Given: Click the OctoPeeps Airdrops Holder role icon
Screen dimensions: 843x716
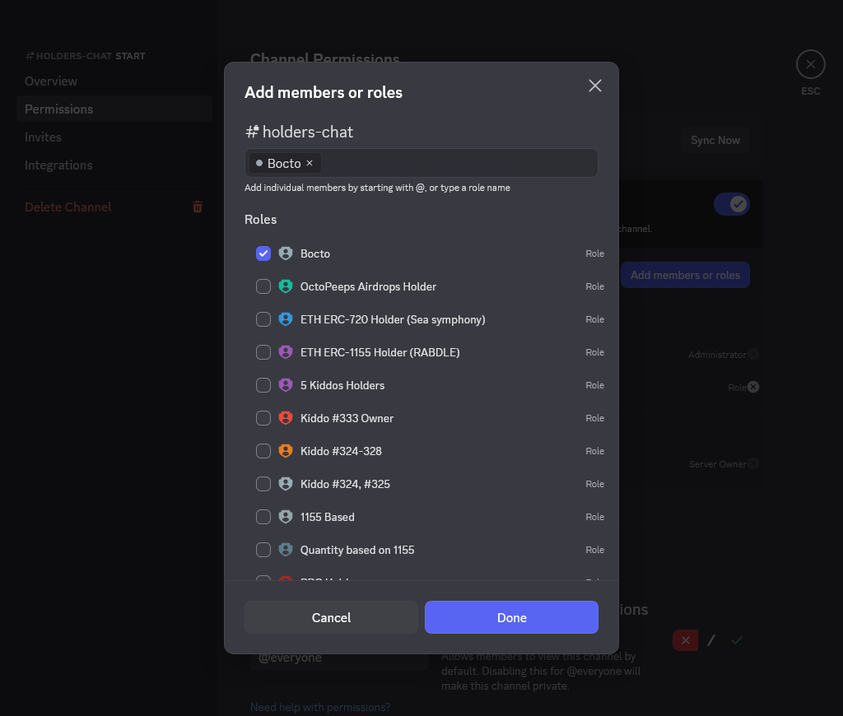Looking at the screenshot, I should pyautogui.click(x=286, y=286).
